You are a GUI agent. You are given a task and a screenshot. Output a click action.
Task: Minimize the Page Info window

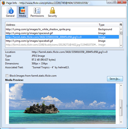[x=110, y=2]
